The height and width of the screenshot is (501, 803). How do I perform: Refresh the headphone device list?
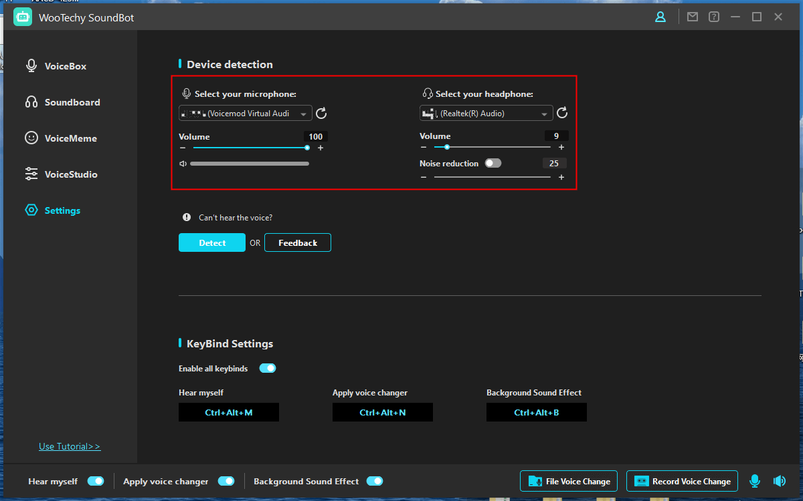562,113
